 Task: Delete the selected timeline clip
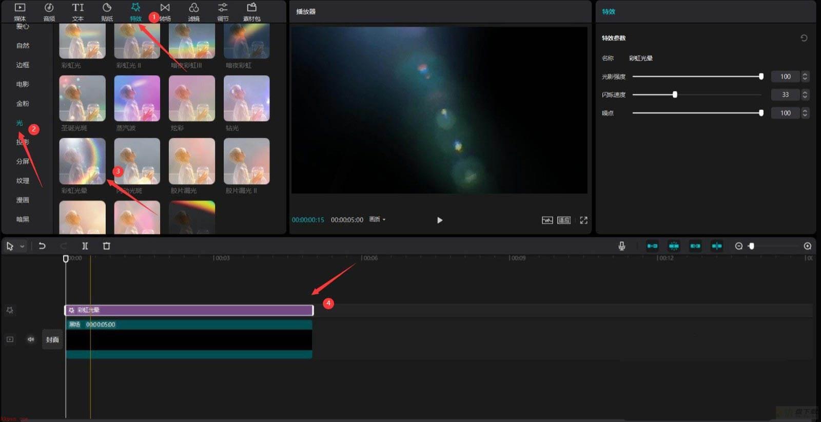point(107,246)
